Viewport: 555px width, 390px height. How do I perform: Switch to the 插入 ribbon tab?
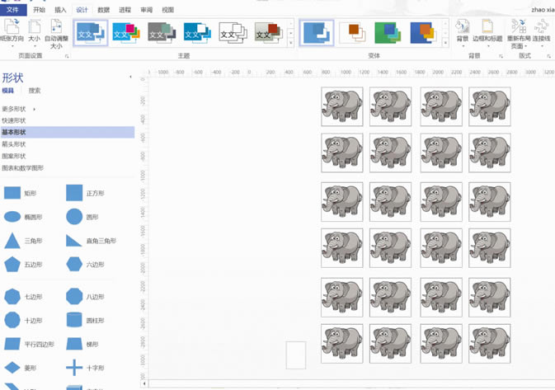point(60,10)
